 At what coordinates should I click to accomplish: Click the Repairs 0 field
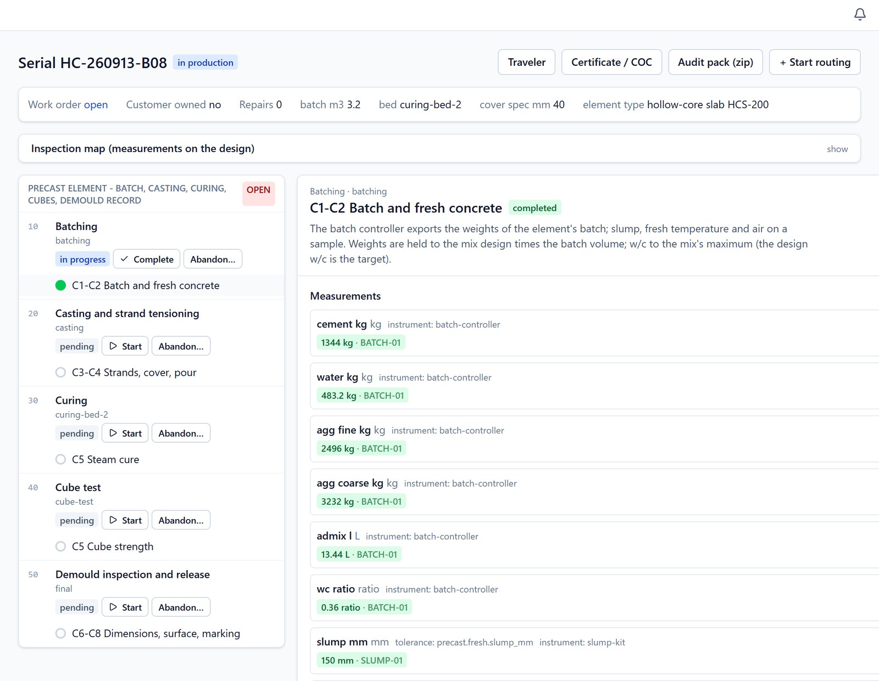(260, 104)
